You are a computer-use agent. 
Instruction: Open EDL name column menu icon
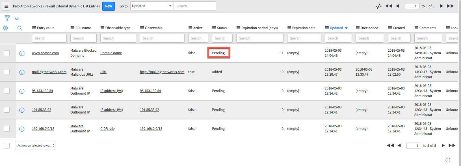[x=72, y=28]
